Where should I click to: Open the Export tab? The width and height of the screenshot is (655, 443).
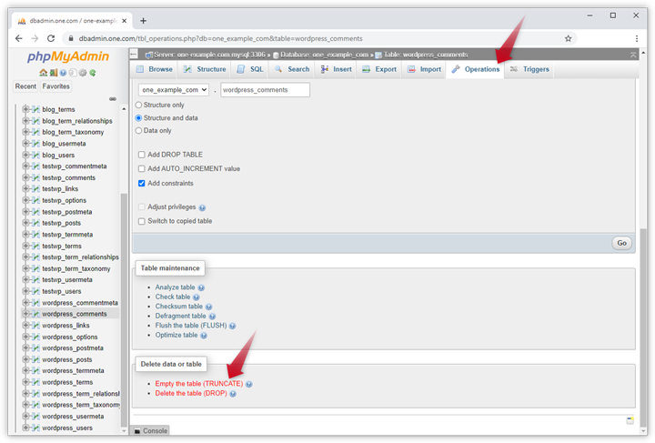(x=380, y=69)
